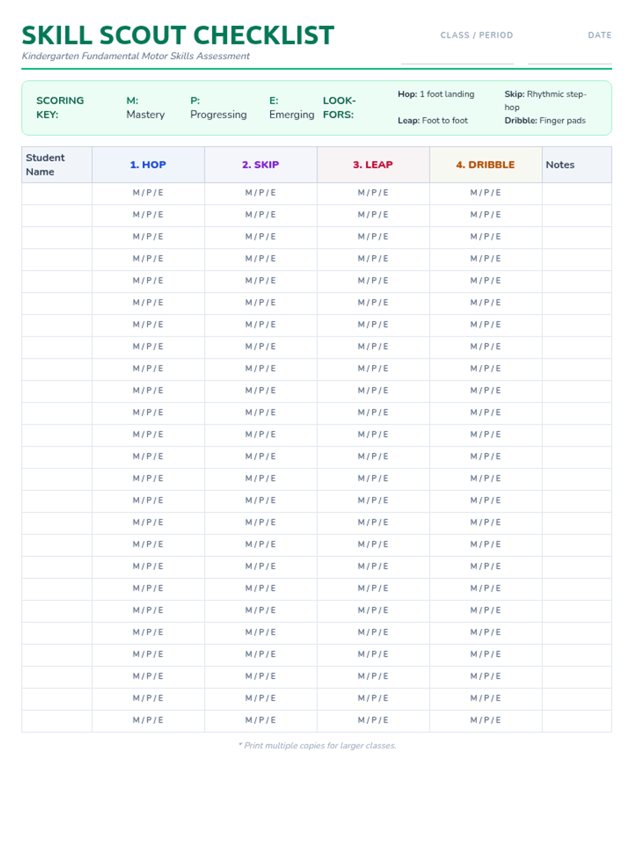Click the first row's M/P/E under DRIBBLE

coord(485,193)
